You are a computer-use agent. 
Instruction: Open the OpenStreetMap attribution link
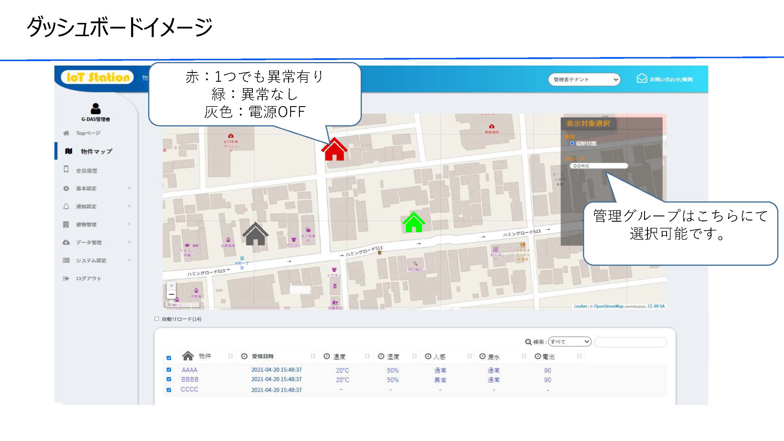pos(609,306)
